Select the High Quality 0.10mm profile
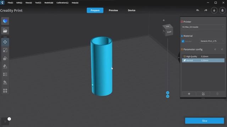 [x=203, y=56]
